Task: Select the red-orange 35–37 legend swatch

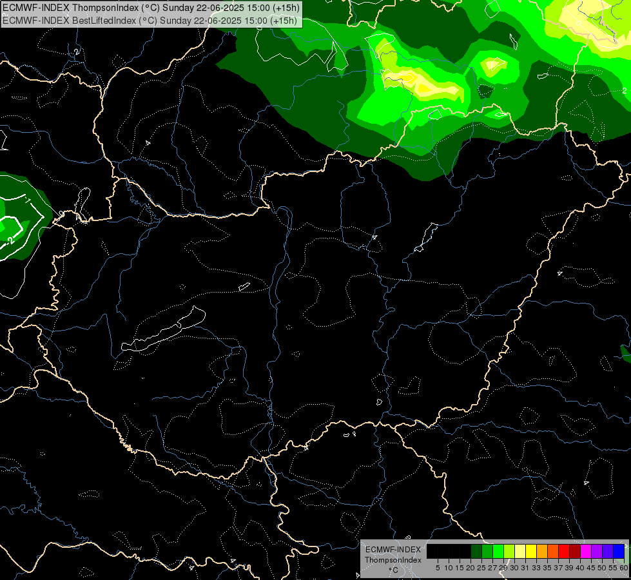Action: tap(553, 551)
